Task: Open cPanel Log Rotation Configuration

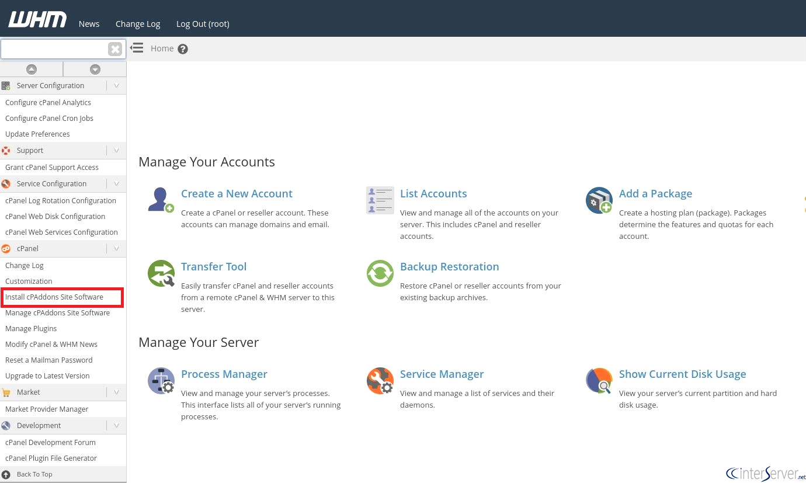Action: 61,201
